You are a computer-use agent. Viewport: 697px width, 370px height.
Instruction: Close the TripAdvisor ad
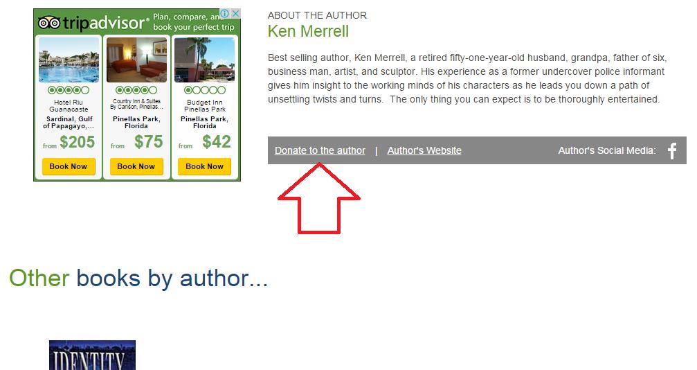235,13
